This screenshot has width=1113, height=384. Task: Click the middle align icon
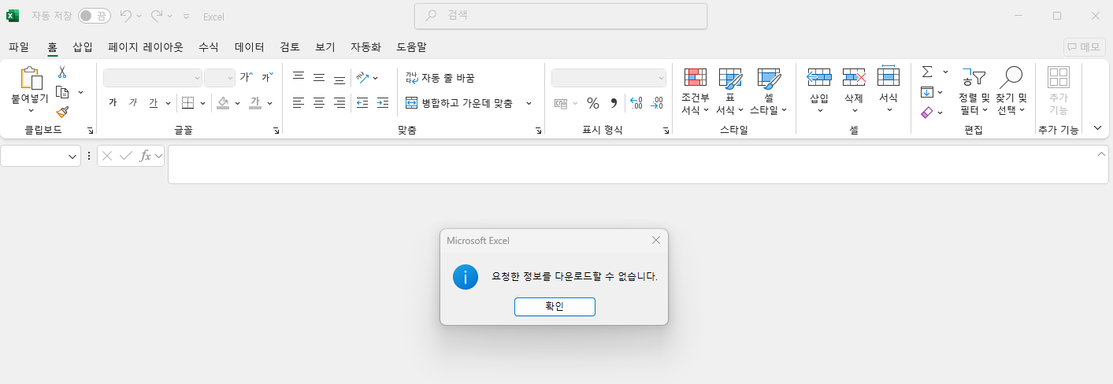[x=319, y=77]
